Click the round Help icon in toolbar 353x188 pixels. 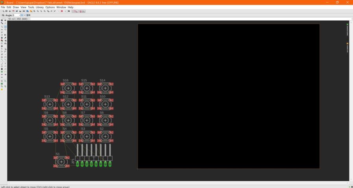click(x=69, y=11)
